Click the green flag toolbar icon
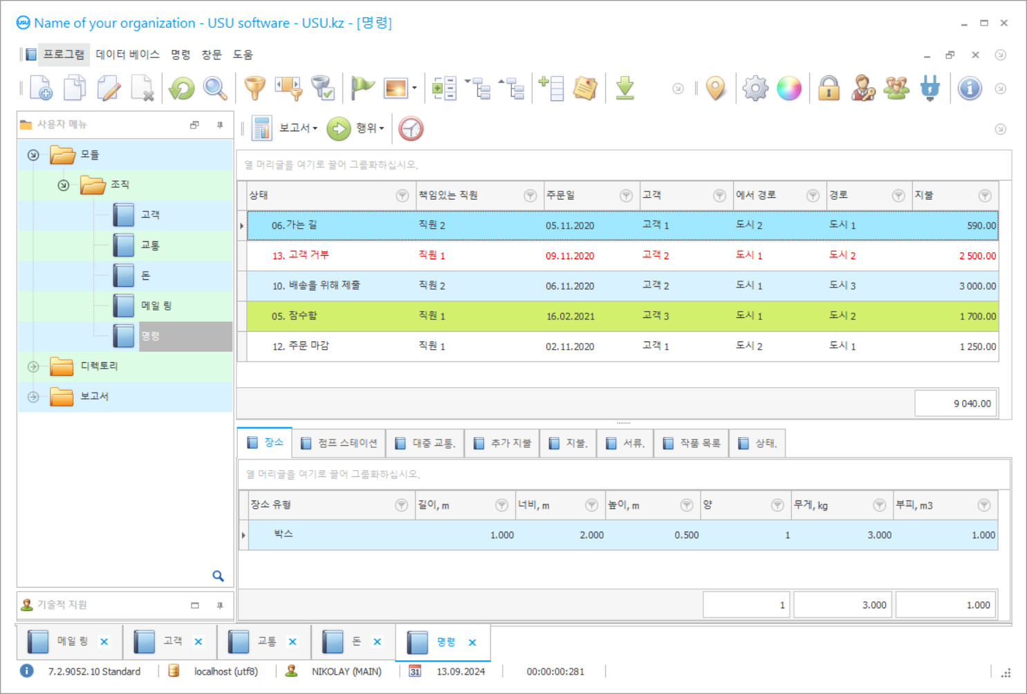The image size is (1027, 694). (362, 88)
